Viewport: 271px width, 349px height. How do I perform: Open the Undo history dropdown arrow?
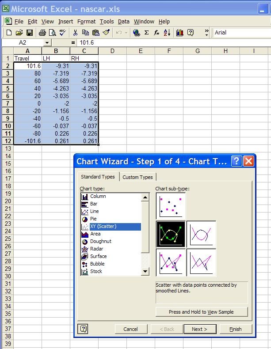point(126,33)
